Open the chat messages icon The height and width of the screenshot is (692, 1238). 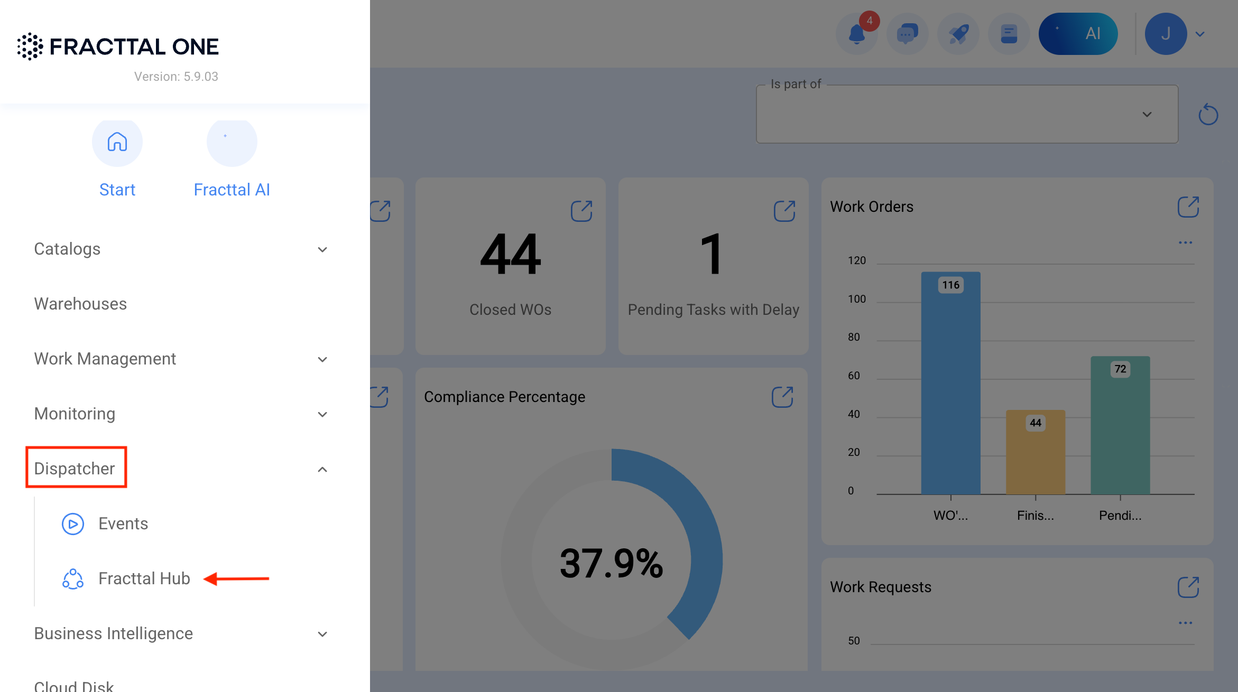pyautogui.click(x=907, y=34)
